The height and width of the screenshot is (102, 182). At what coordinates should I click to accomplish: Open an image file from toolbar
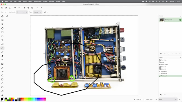6,8
